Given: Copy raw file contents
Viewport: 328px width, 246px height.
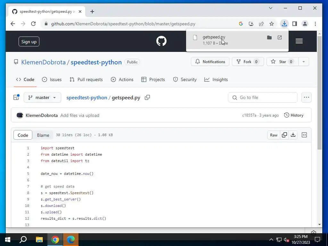Looking at the screenshot, I should pos(284,135).
